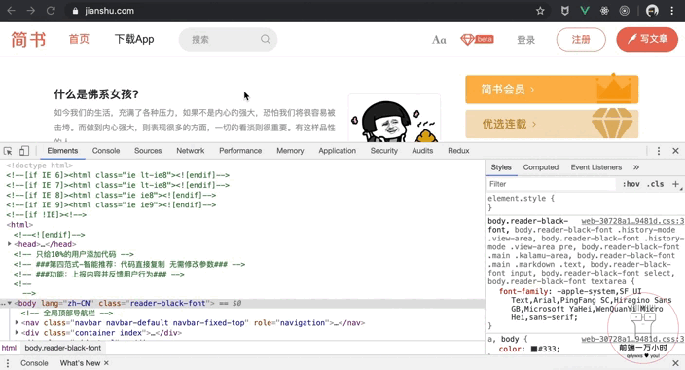Open Chrome's three-dot menu

tap(672, 11)
